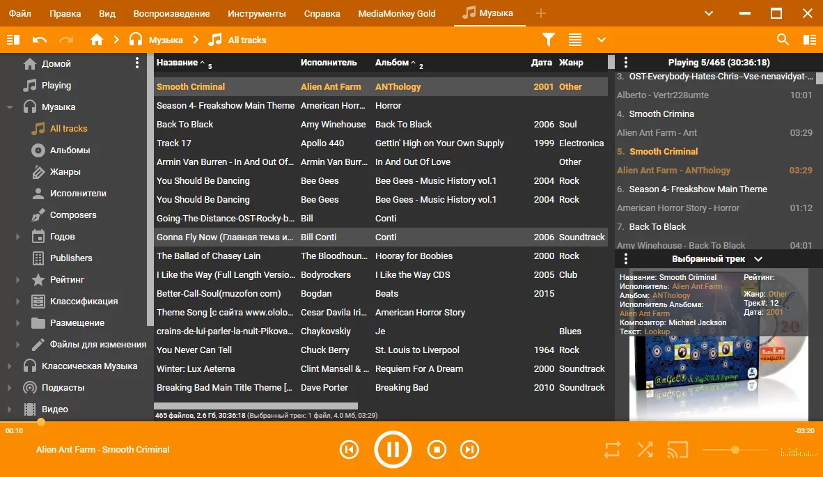Screen dimensions: 823x477
Task: Open Домой in the sidebar
Action: click(x=56, y=63)
